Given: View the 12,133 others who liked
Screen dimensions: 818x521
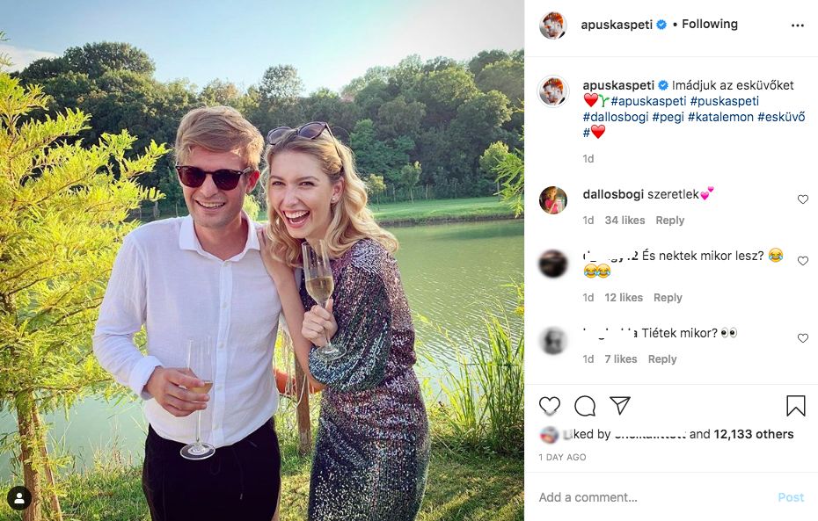Looking at the screenshot, I should [x=753, y=434].
